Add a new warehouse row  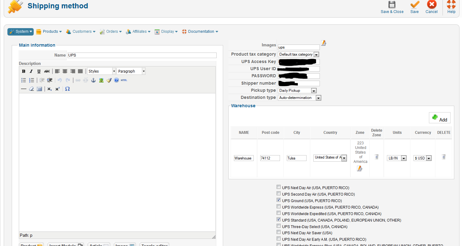pos(439,118)
